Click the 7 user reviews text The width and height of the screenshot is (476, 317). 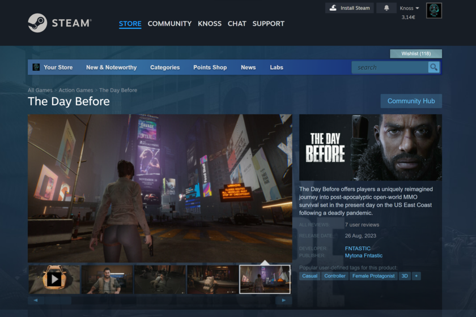click(362, 225)
